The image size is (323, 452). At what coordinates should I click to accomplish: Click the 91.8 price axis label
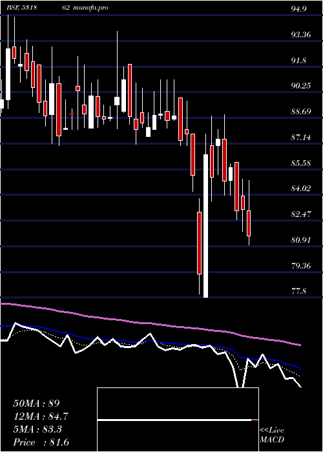point(298,61)
